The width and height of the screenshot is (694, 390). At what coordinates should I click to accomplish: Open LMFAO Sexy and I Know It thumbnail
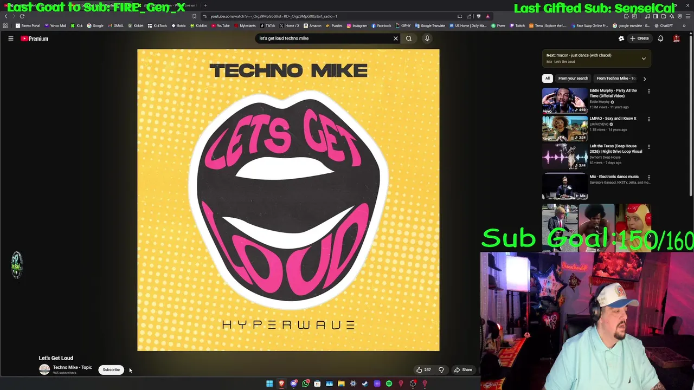pyautogui.click(x=564, y=128)
